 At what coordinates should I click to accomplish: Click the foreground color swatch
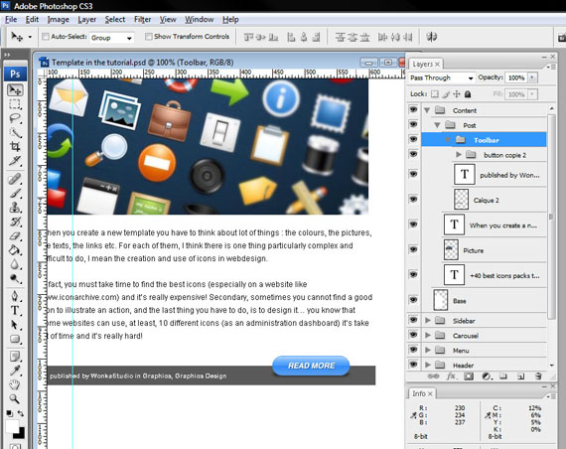pyautogui.click(x=12, y=426)
